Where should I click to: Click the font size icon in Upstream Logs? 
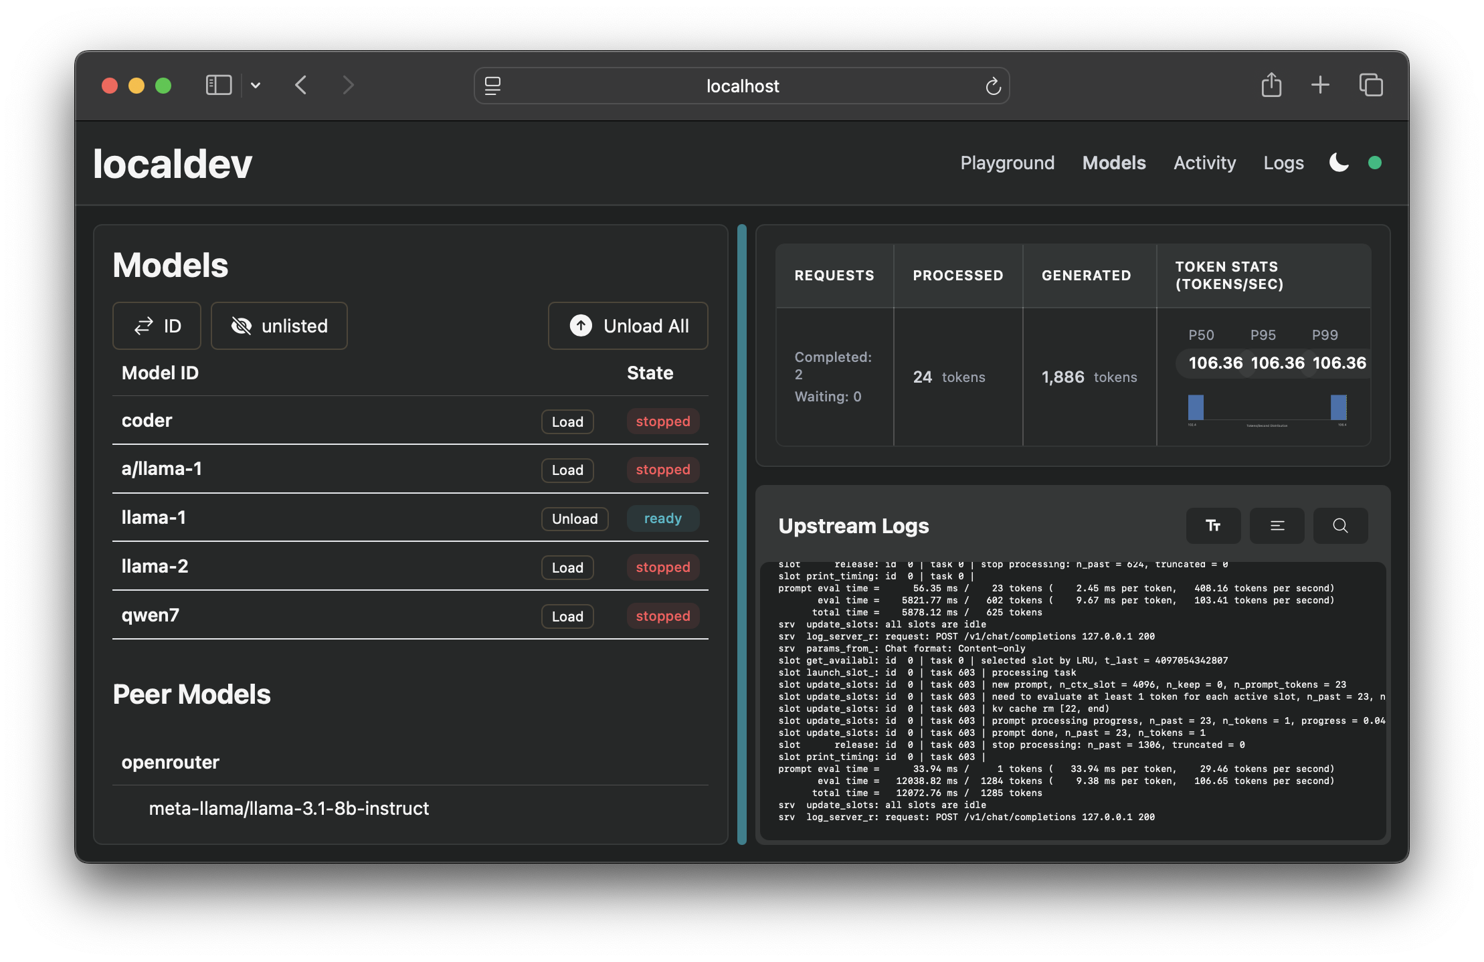point(1213,526)
